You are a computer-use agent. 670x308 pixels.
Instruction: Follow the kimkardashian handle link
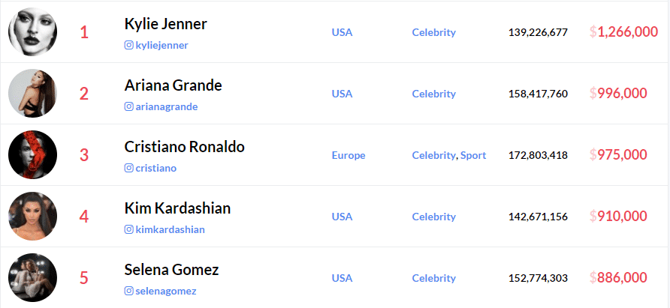point(170,229)
